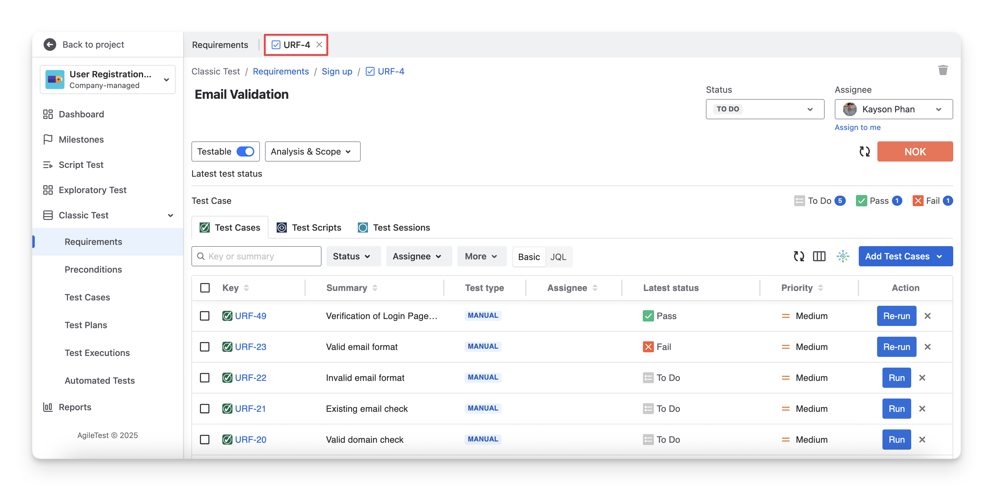
Task: Select all rows header checkbox
Action: coord(205,288)
